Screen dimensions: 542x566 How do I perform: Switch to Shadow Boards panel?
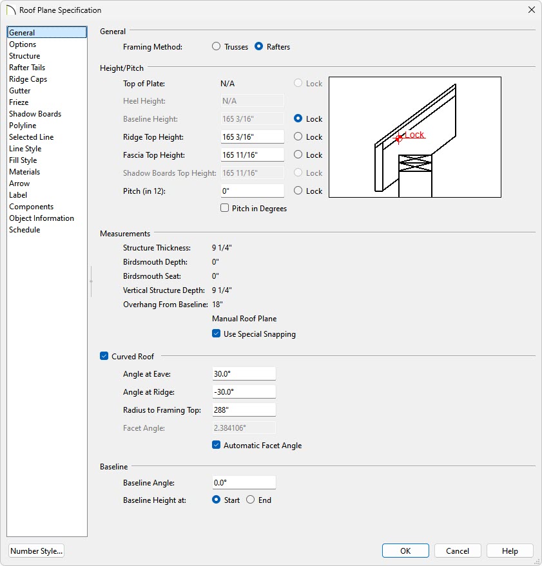pos(47,114)
